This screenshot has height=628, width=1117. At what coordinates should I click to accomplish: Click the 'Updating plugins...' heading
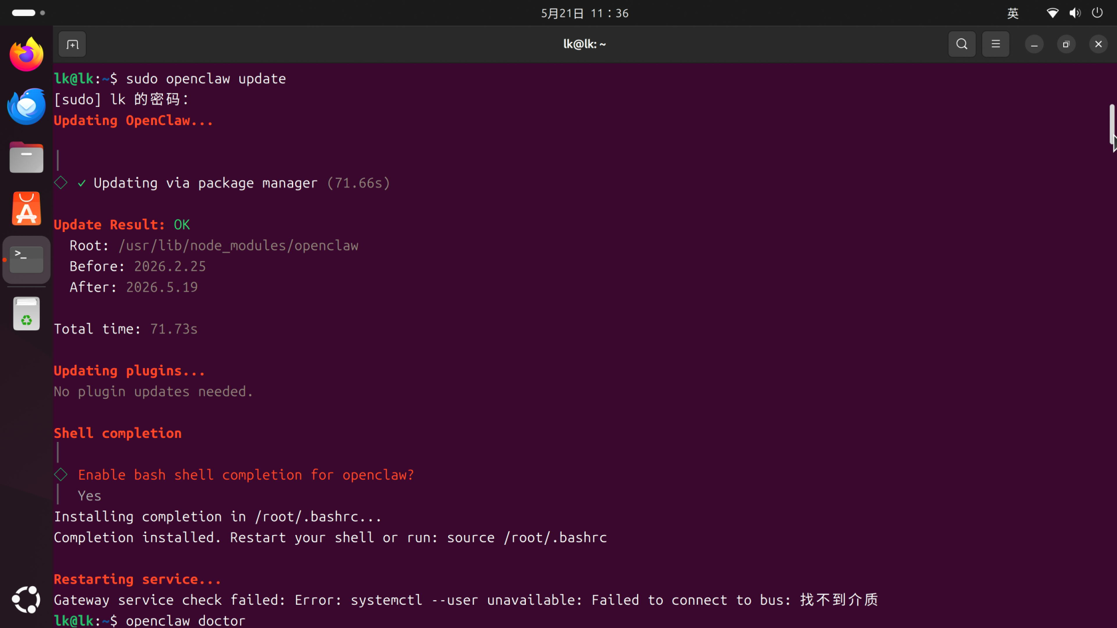coord(130,371)
